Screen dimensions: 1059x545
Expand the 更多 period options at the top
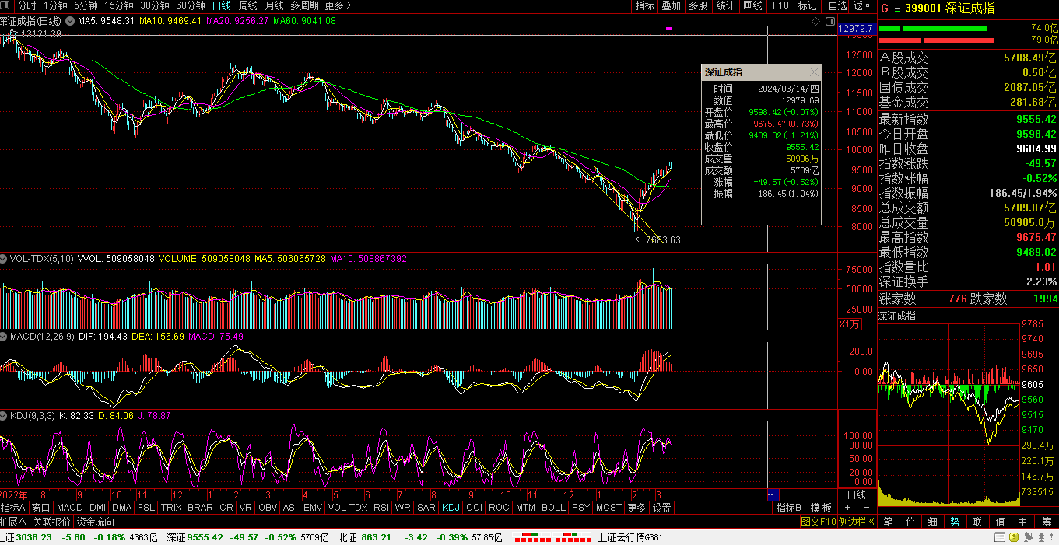point(336,5)
